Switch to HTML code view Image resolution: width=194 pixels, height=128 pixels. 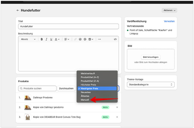(115, 39)
